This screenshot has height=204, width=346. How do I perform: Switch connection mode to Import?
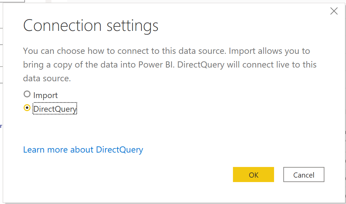27,94
